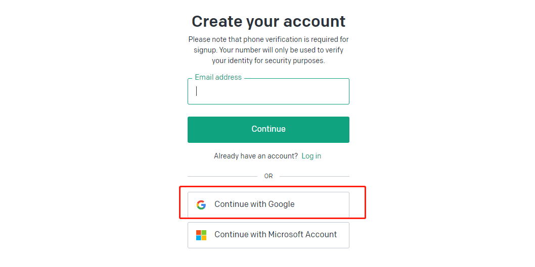This screenshot has width=535, height=267.
Task: Click the divider line right of OR
Action: point(314,176)
